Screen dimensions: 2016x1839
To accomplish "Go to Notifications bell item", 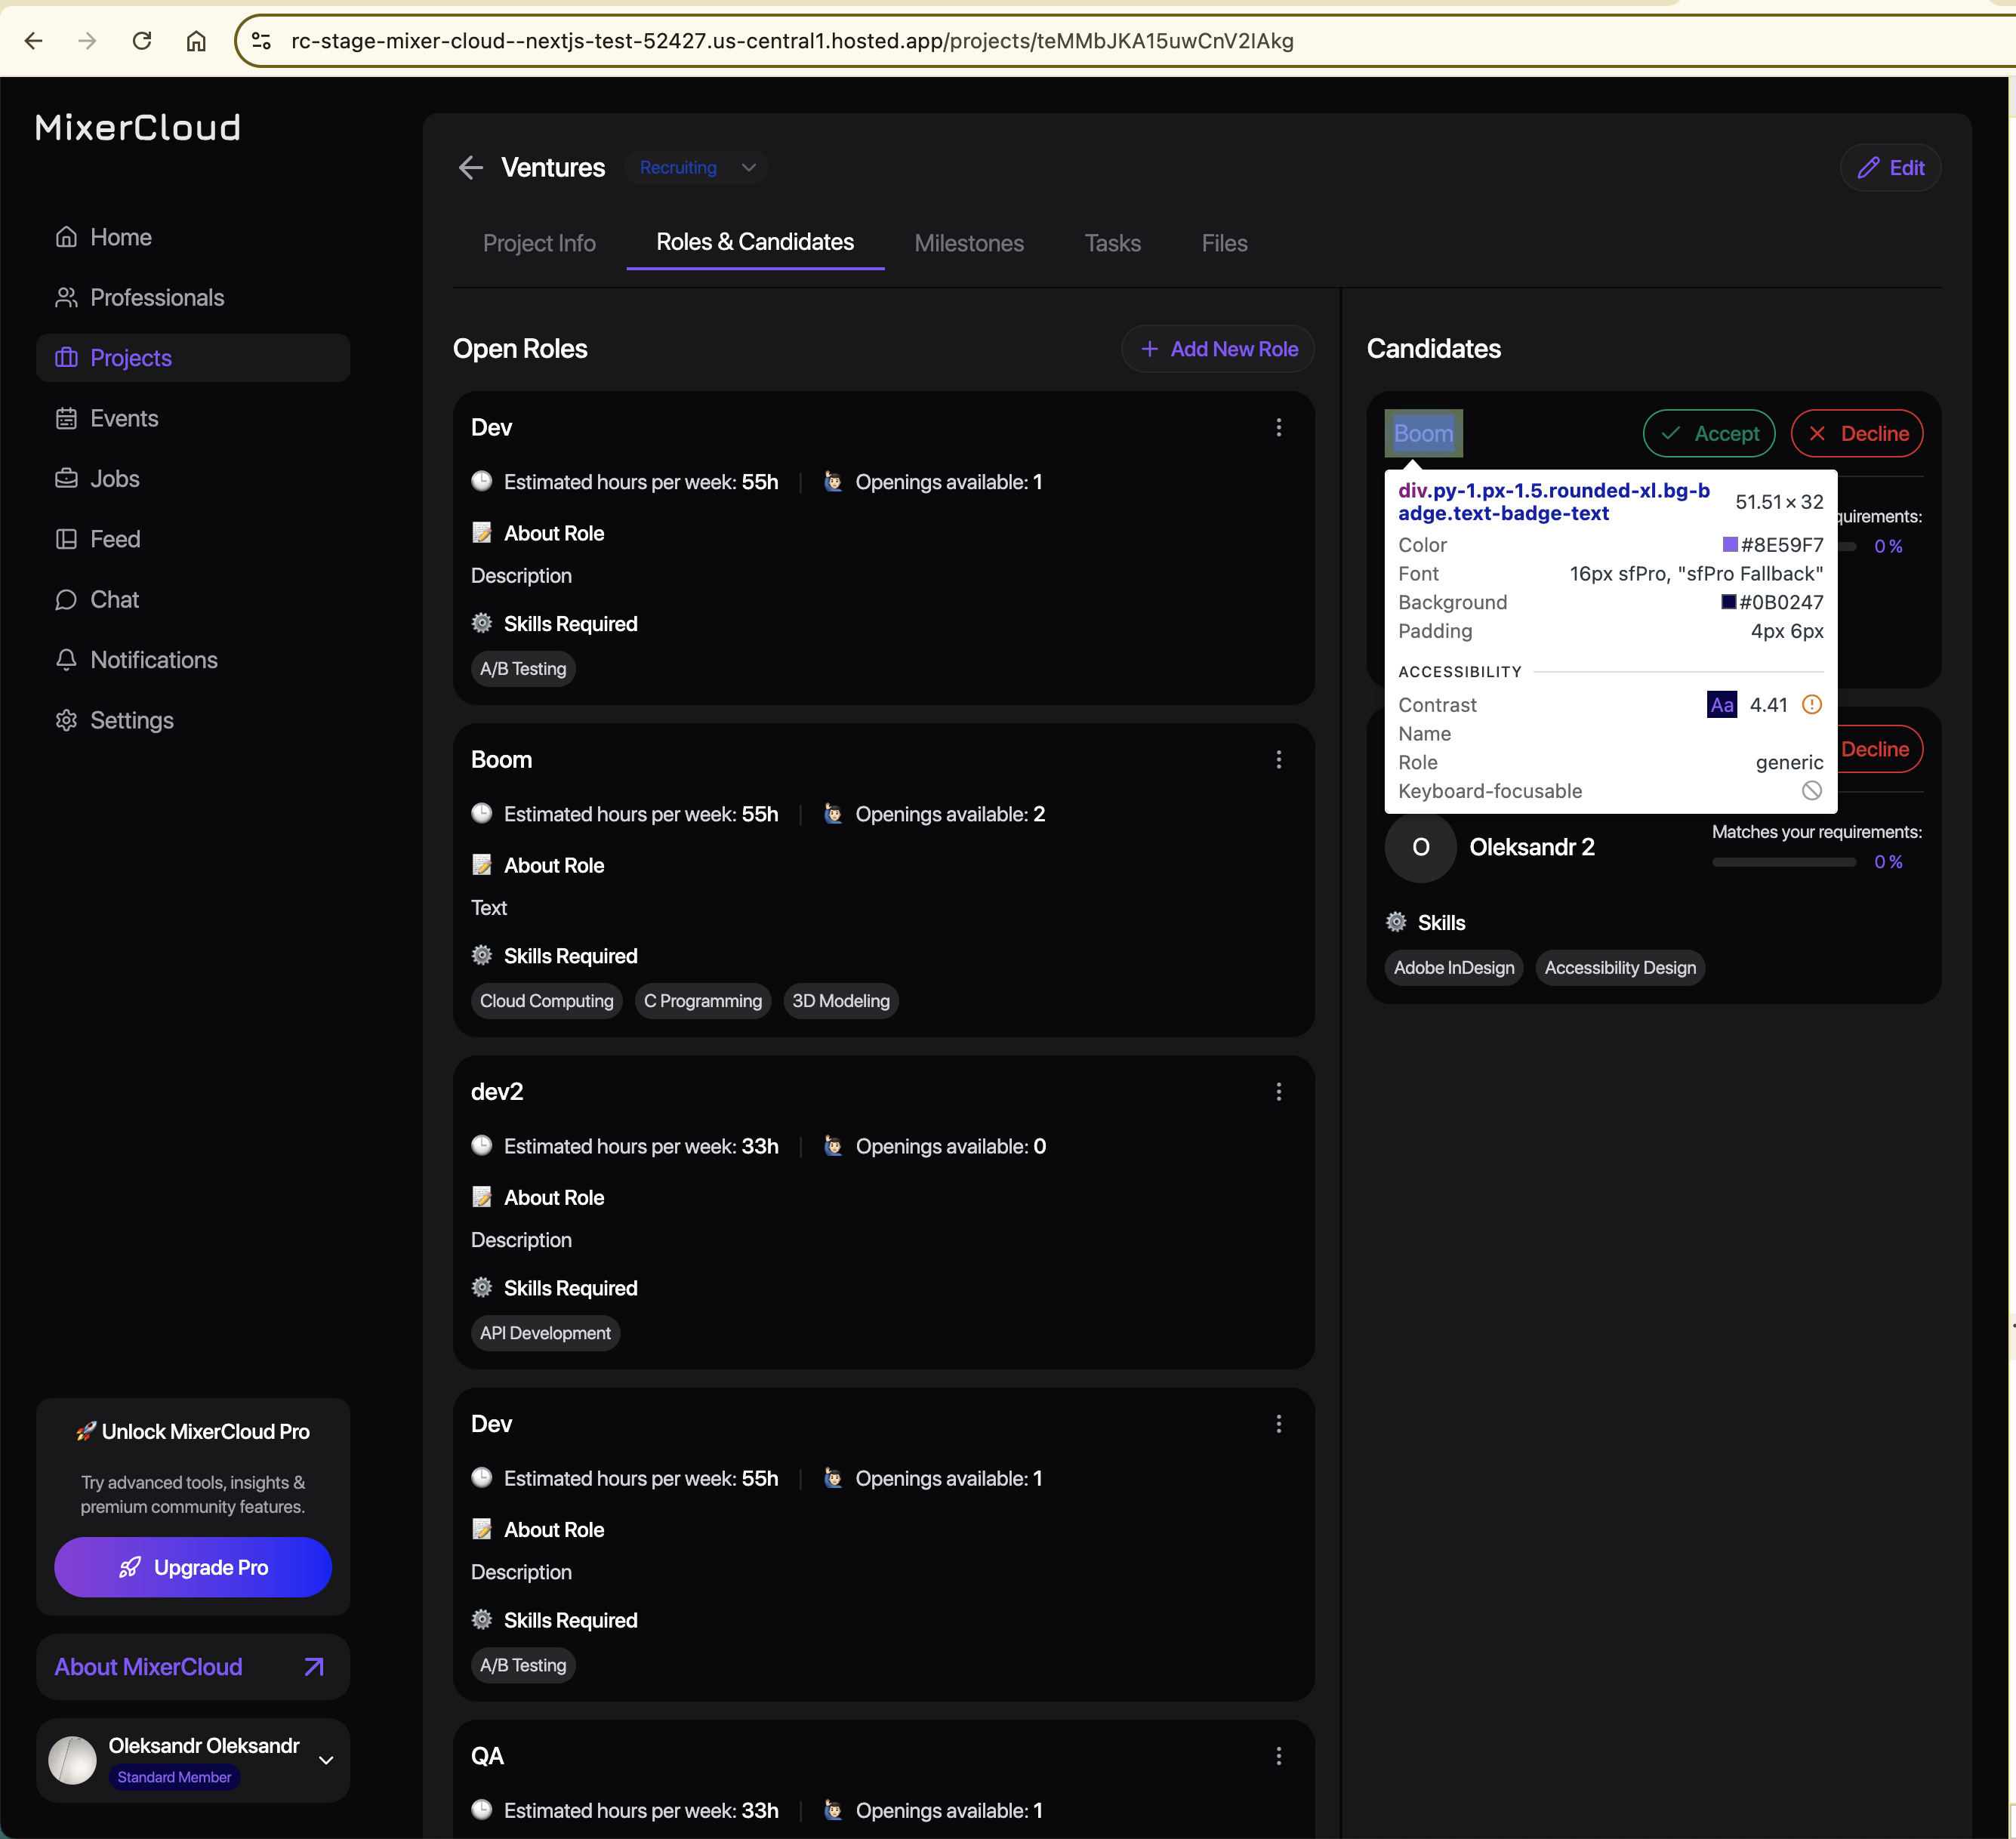I will 153,660.
